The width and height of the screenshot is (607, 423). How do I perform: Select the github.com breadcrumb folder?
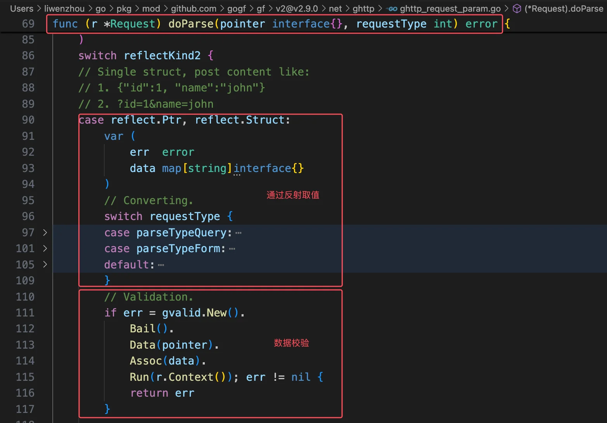tap(194, 9)
